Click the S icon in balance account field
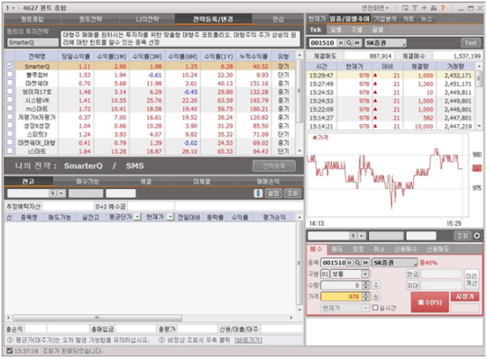 pos(53,193)
